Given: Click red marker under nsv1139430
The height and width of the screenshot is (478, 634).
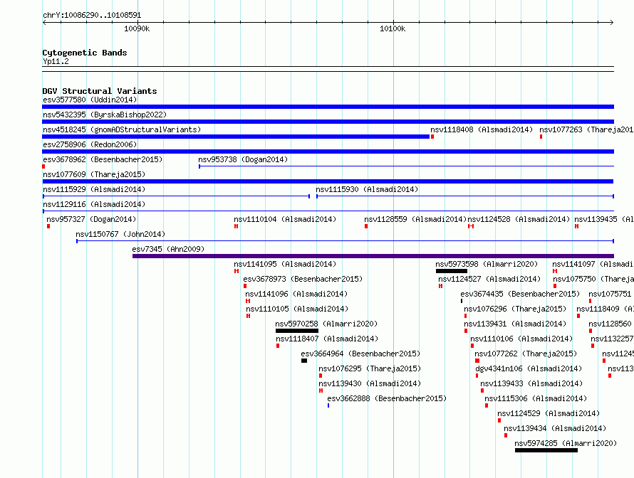Looking at the screenshot, I should click(x=321, y=391).
